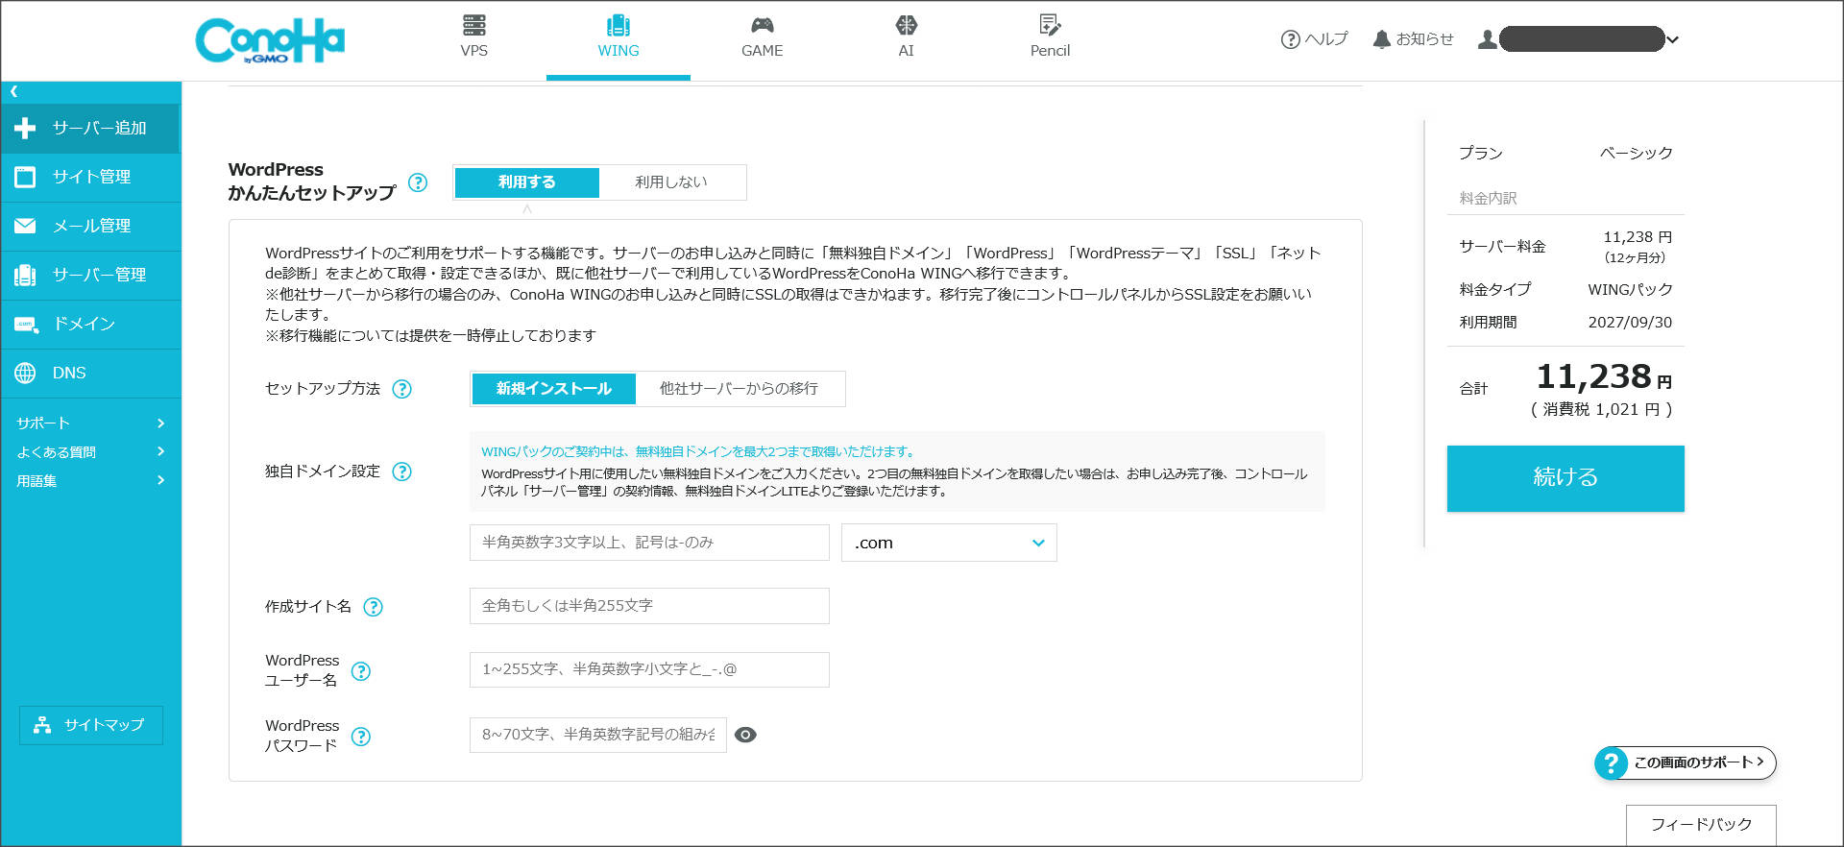Focus the custom domain name input field
1844x847 pixels.
tap(649, 543)
